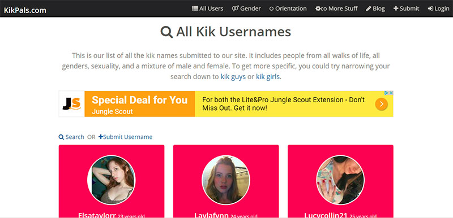Click the 'All Kik Usernames' heading text
The image size is (453, 218).
point(233,32)
